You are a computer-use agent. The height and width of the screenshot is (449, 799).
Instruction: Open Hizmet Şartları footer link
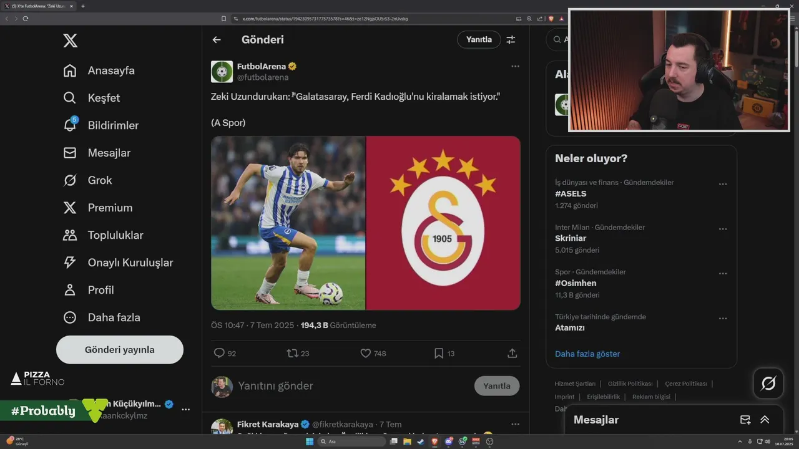(575, 384)
